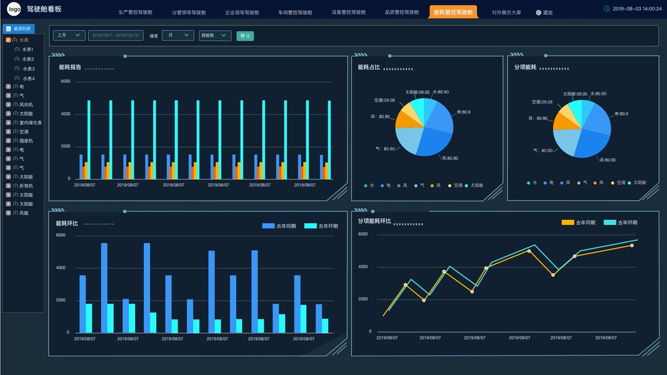Toggle 太阳能 legend in 分项能耗 pie
Image resolution: width=667 pixels, height=375 pixels.
[x=637, y=183]
